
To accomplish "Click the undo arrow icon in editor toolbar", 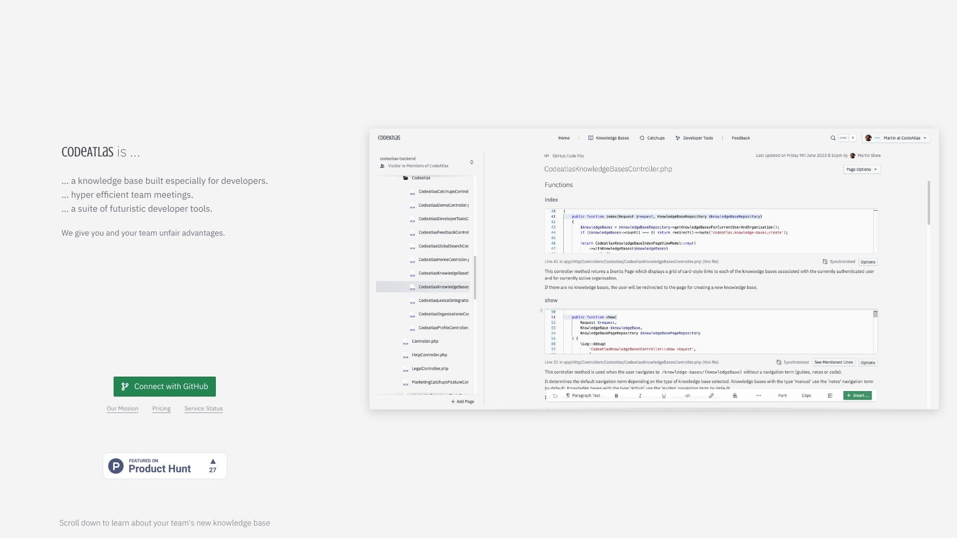I will click(x=555, y=396).
